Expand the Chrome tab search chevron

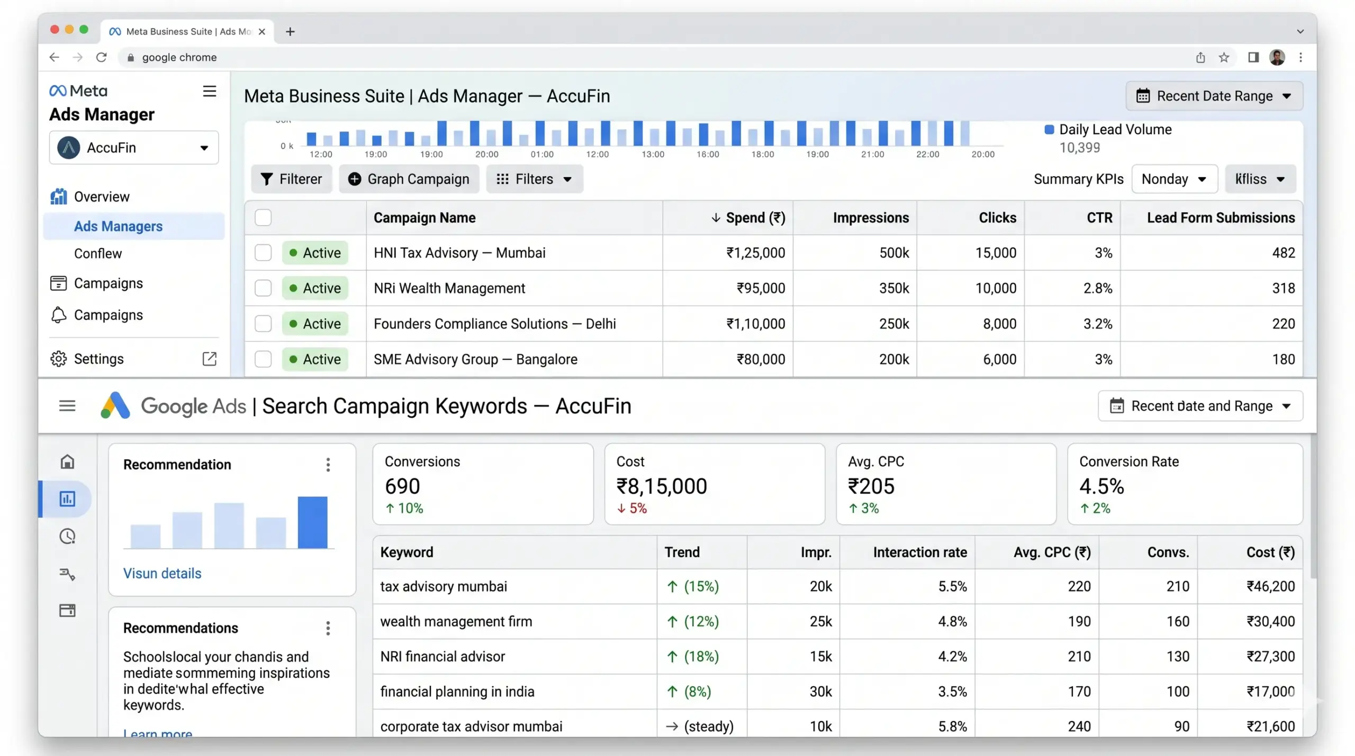pyautogui.click(x=1300, y=32)
